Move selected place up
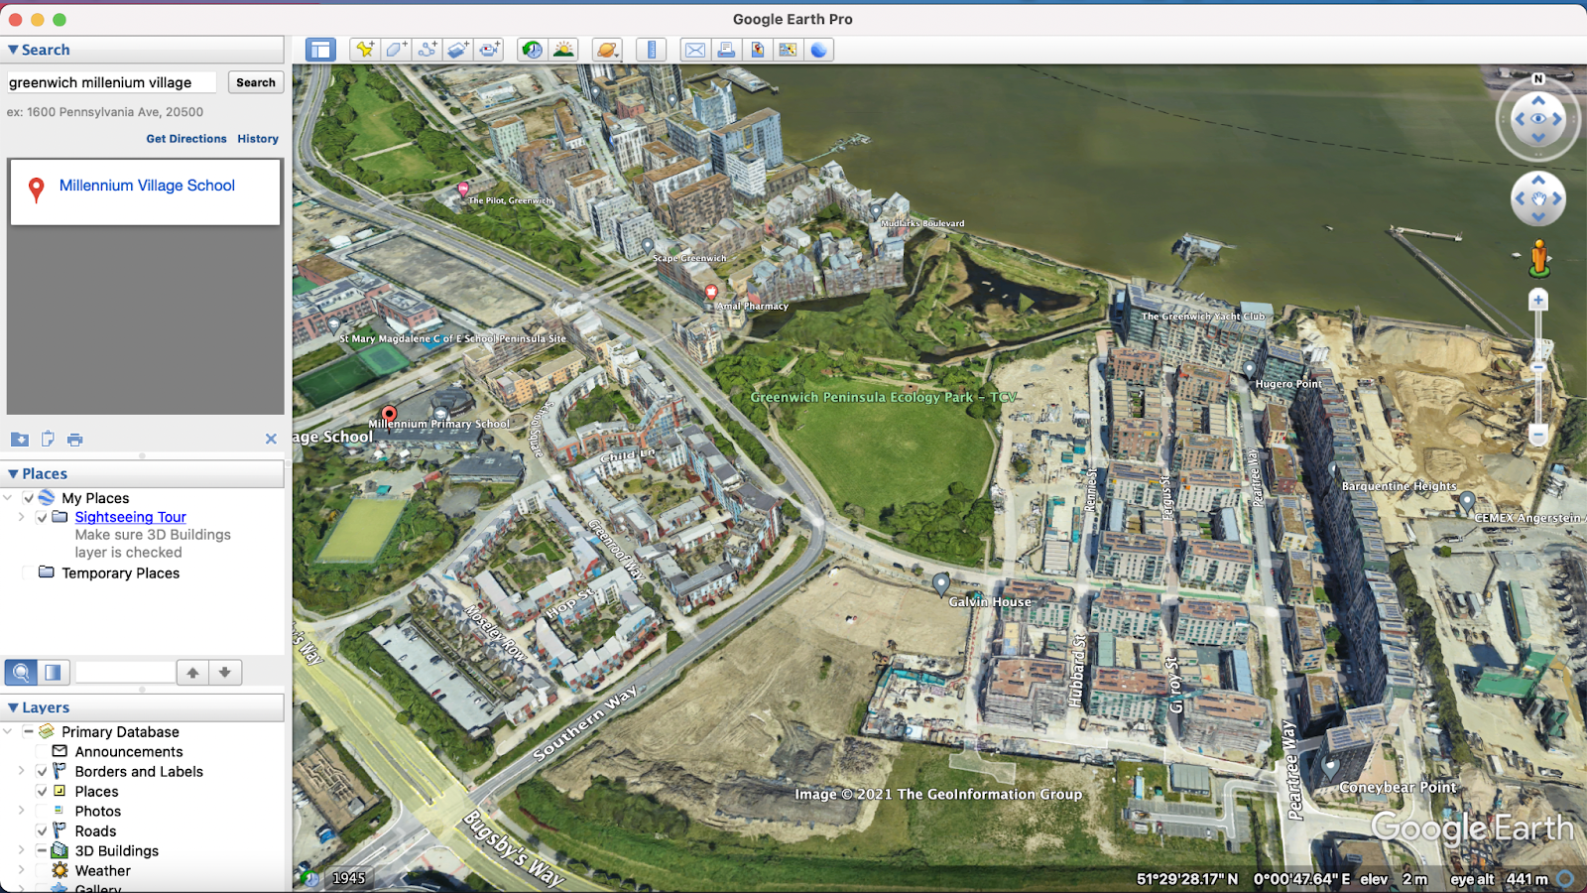1587x893 pixels. click(x=192, y=672)
